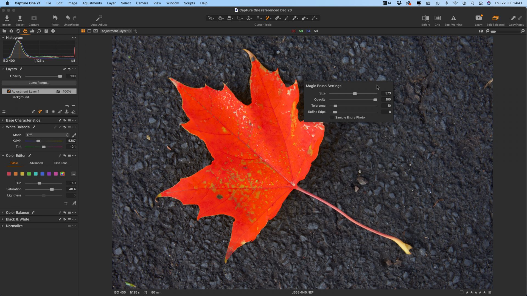This screenshot has width=527, height=296.
Task: Switch to the multi-view grid viewer mode
Action: [x=83, y=31]
